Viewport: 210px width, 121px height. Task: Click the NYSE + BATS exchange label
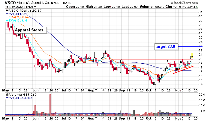point(61,3)
